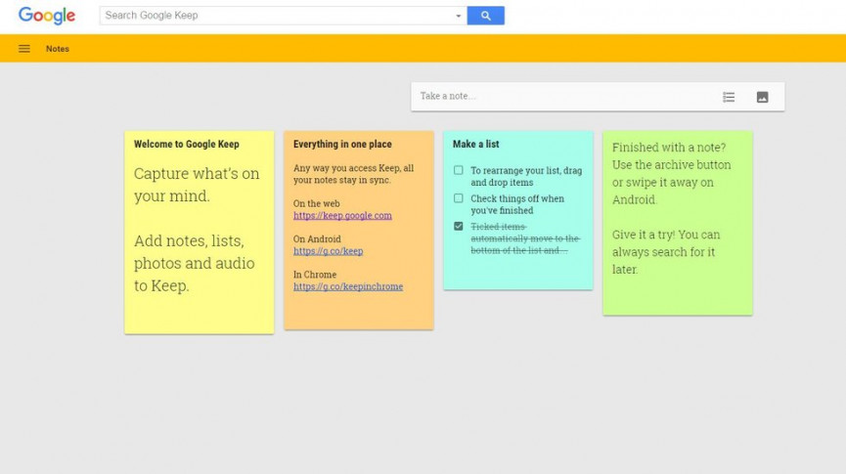Image resolution: width=846 pixels, height=474 pixels.
Task: Click 'Any way you access Keep' text
Action: tap(353, 174)
